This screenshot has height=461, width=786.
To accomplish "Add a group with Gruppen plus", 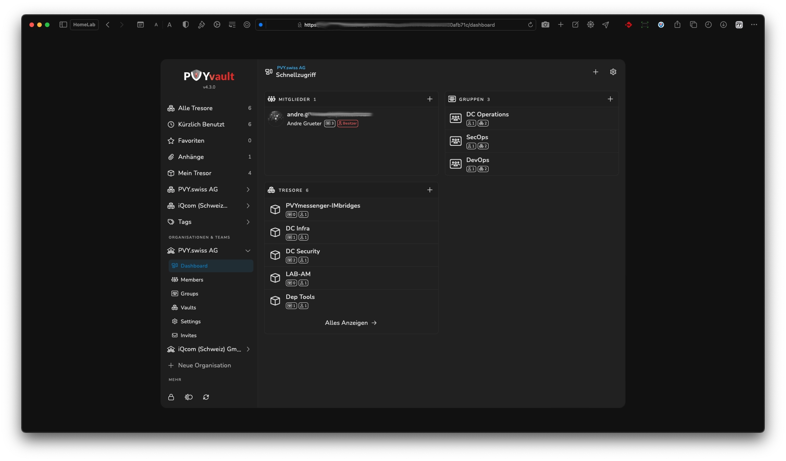I will coord(610,99).
